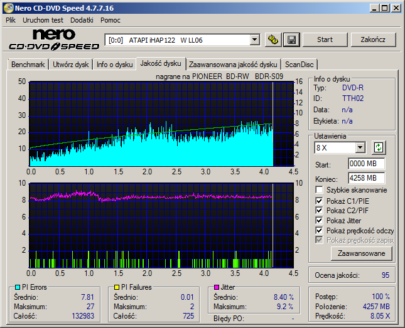Click the Start 0000 MB input field
Screen dimensions: 405x328
pos(366,164)
